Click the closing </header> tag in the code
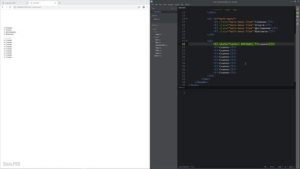The height and width of the screenshot is (169, 300). point(202,82)
